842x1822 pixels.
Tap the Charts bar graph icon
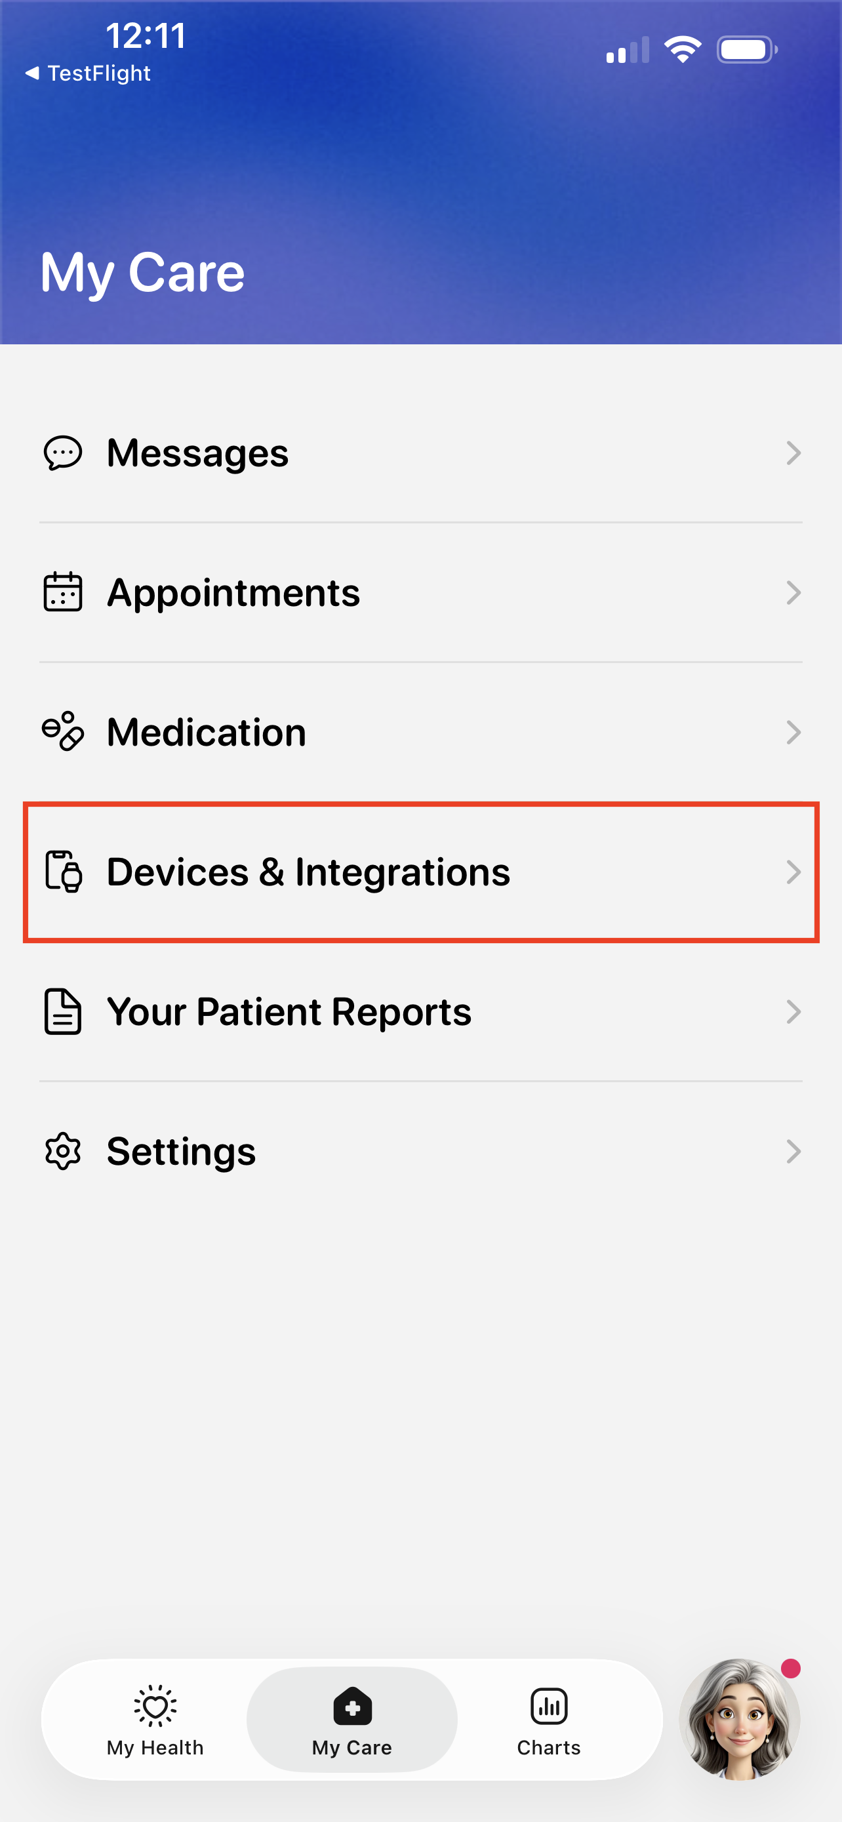[x=549, y=1706]
